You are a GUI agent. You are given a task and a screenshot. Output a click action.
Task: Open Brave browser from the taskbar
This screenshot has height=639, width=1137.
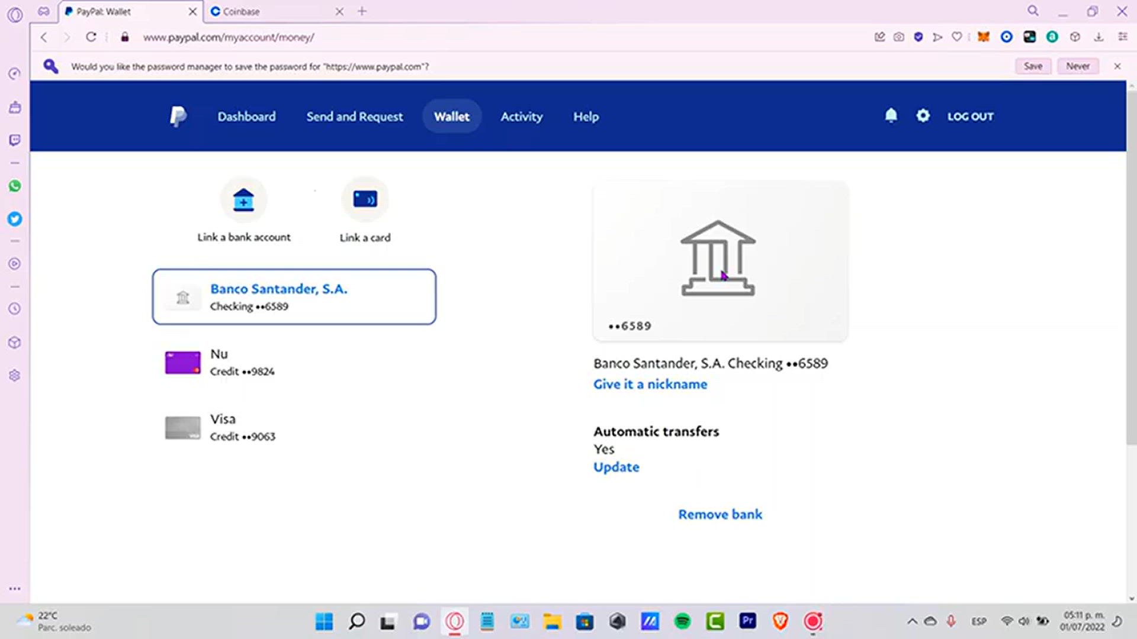pyautogui.click(x=780, y=621)
